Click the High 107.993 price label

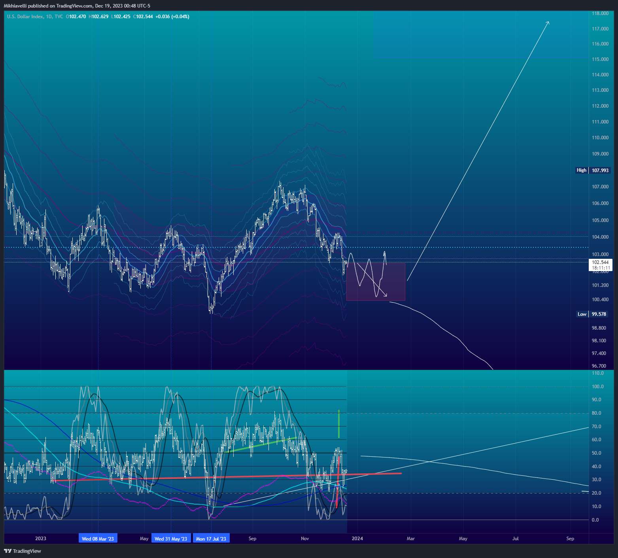(593, 171)
